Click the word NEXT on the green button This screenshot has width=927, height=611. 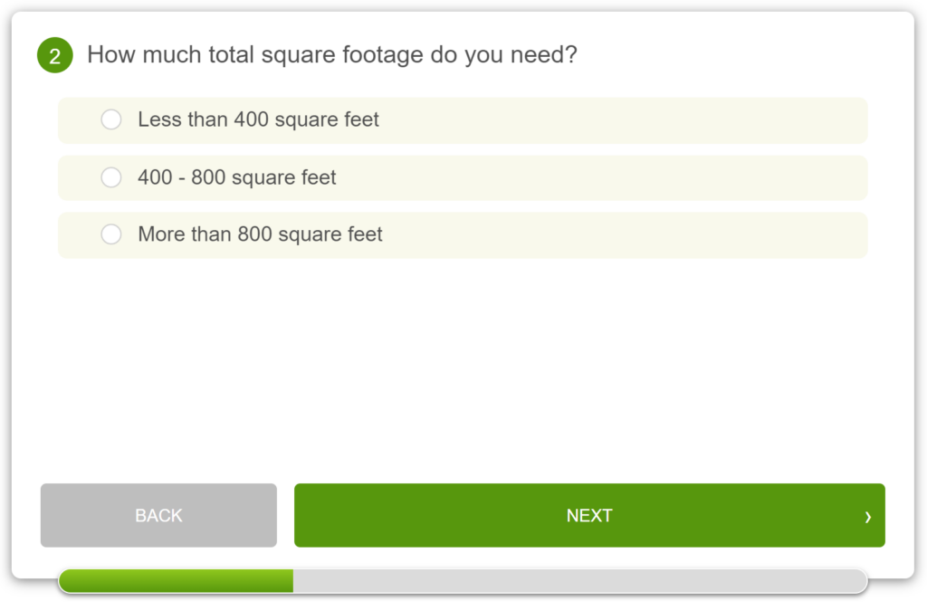click(x=589, y=516)
